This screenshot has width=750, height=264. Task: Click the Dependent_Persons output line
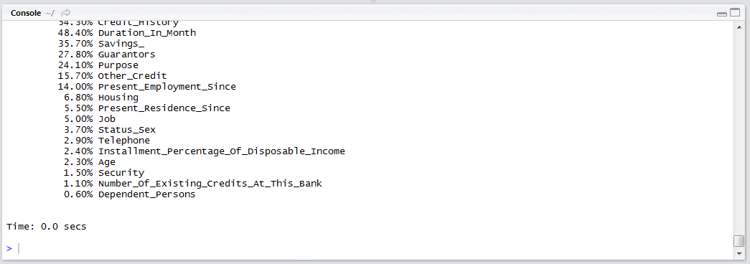click(x=130, y=194)
